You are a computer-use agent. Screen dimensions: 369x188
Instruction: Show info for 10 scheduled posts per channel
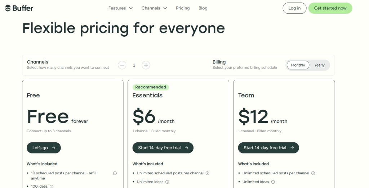click(x=115, y=174)
